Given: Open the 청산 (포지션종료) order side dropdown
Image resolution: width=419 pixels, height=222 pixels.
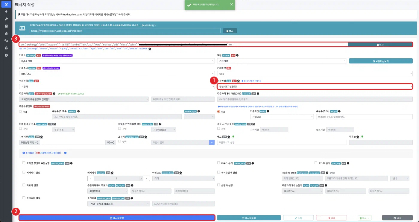Looking at the screenshot, I should [x=315, y=86].
